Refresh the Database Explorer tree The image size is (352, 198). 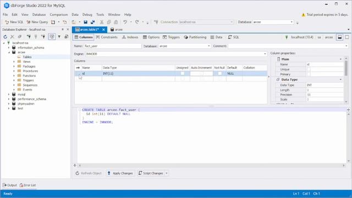[5, 37]
